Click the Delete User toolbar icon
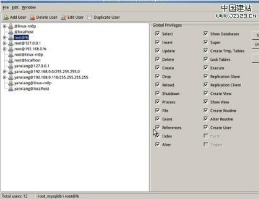 32,17
